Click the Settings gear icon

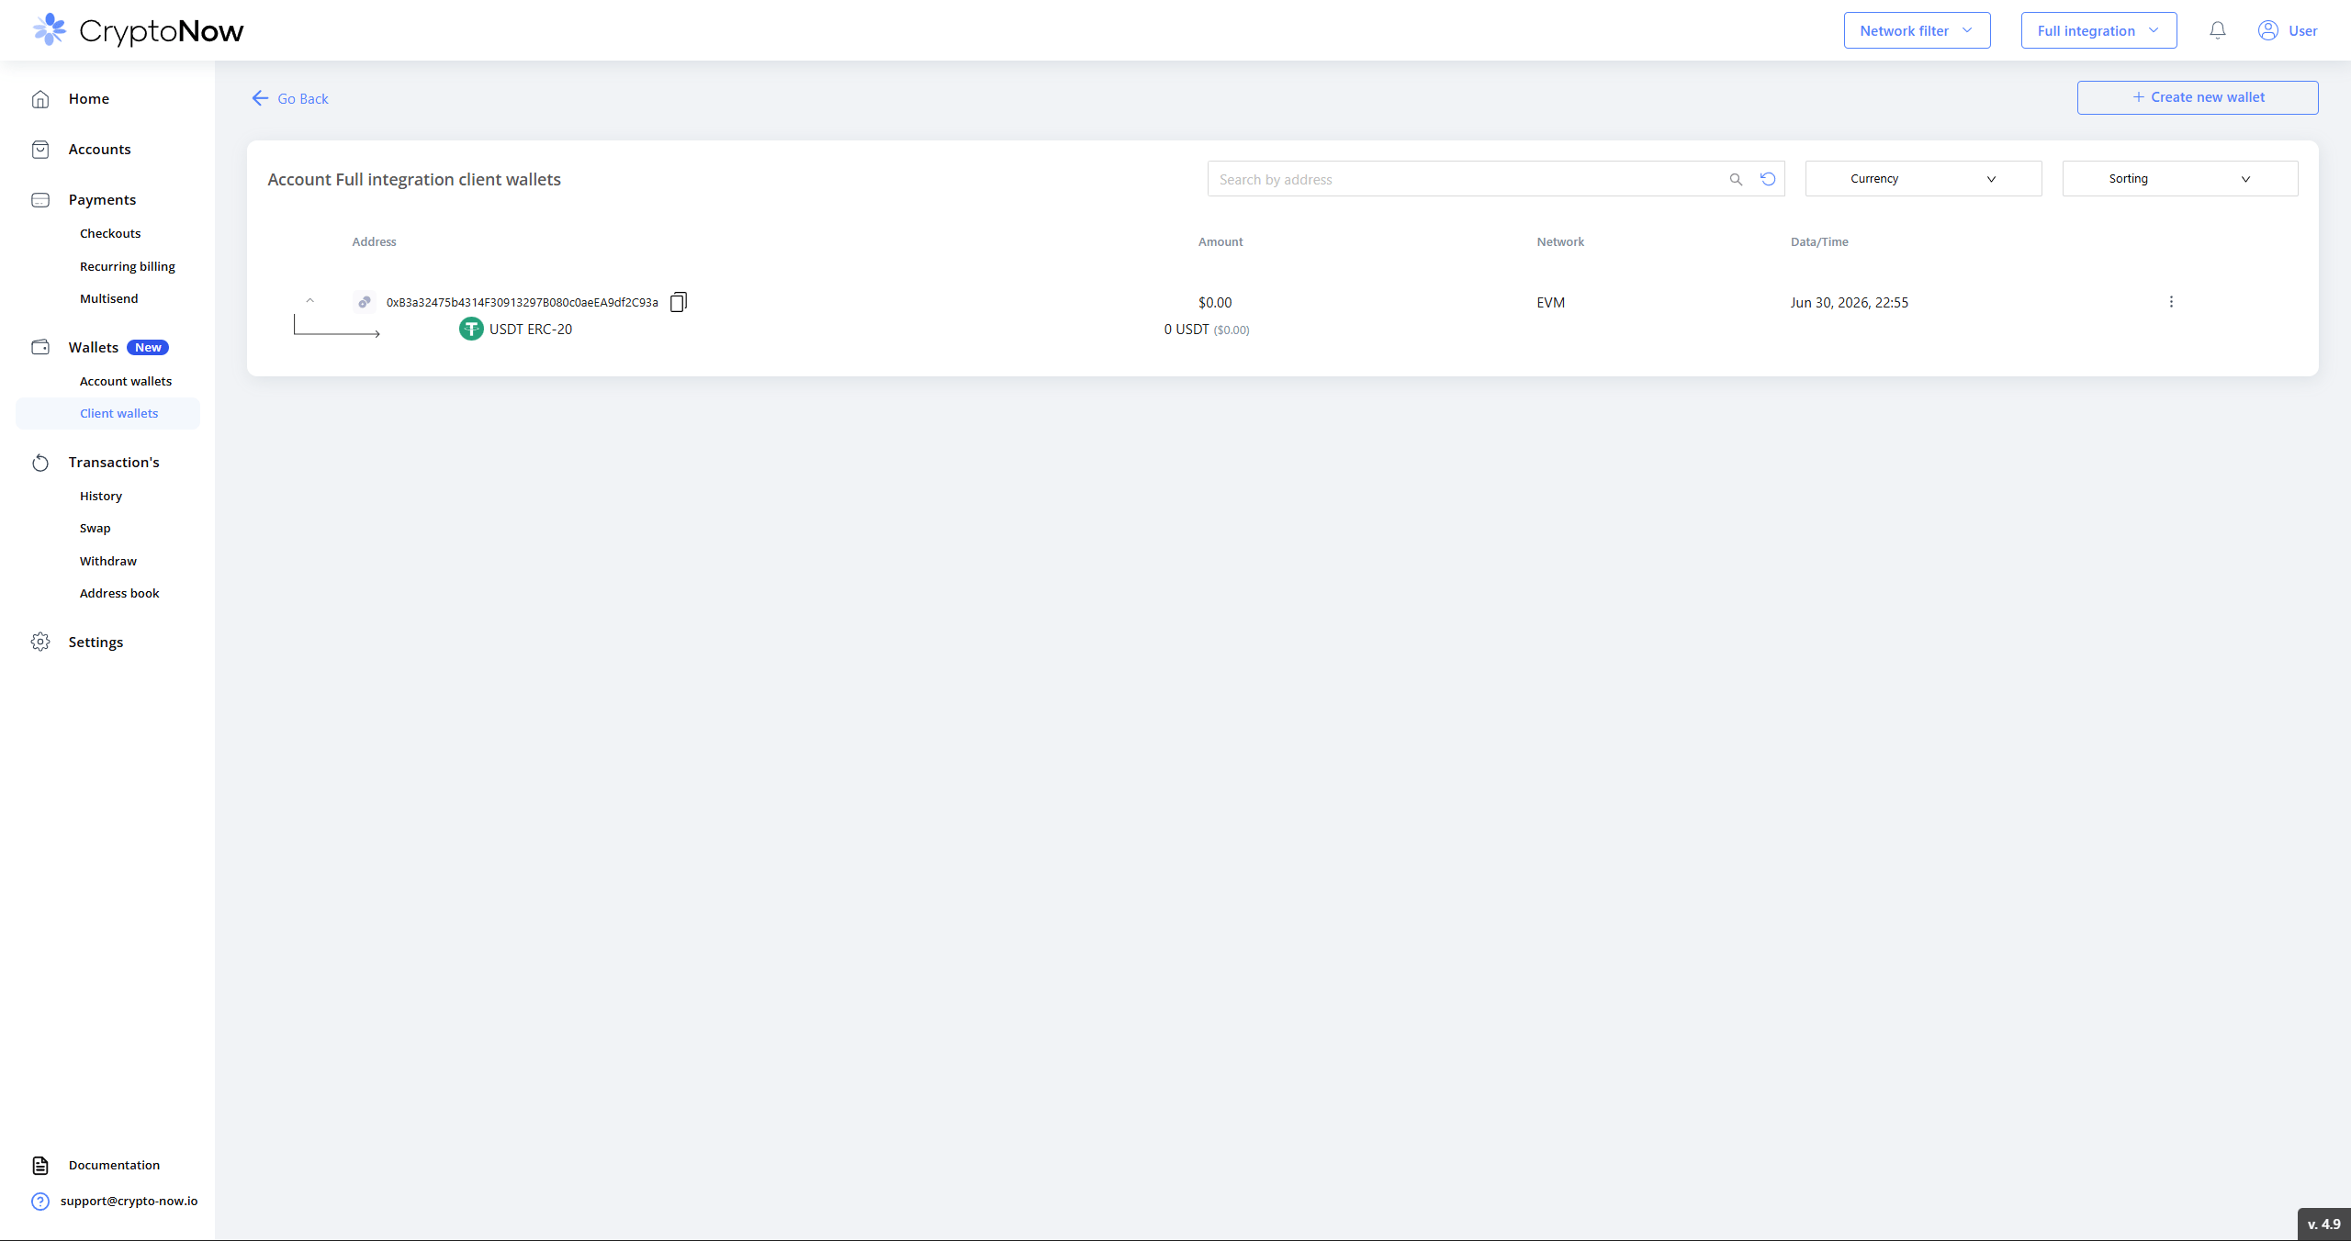coord(40,642)
